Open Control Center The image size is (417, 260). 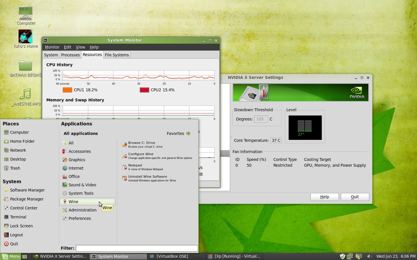(21, 208)
